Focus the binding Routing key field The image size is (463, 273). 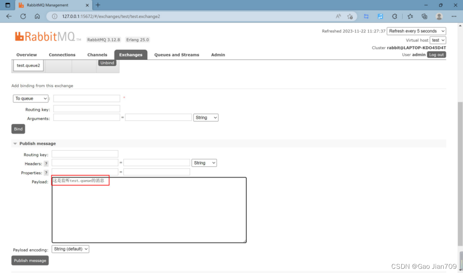pos(86,109)
